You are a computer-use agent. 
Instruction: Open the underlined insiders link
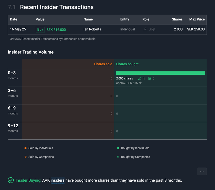[57, 180]
